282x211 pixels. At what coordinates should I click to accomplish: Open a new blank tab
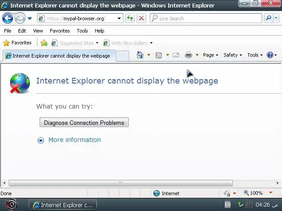coord(122,56)
